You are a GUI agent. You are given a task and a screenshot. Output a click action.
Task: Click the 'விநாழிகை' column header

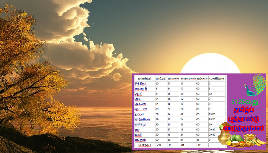tap(188, 78)
